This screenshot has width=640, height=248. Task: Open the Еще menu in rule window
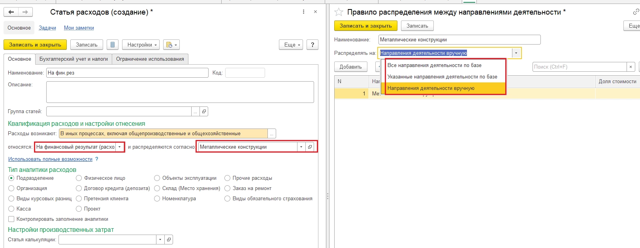[x=632, y=26]
